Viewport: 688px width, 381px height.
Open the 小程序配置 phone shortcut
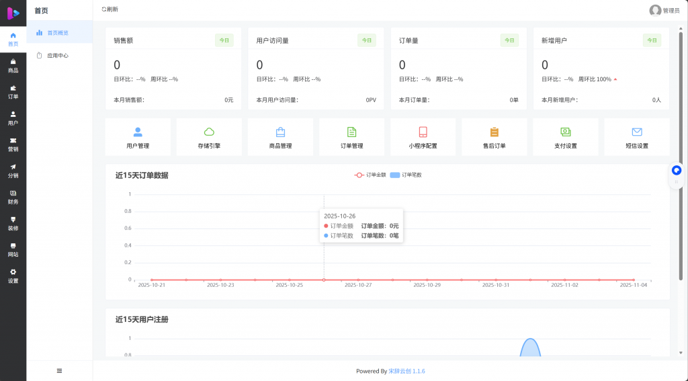[x=423, y=137]
